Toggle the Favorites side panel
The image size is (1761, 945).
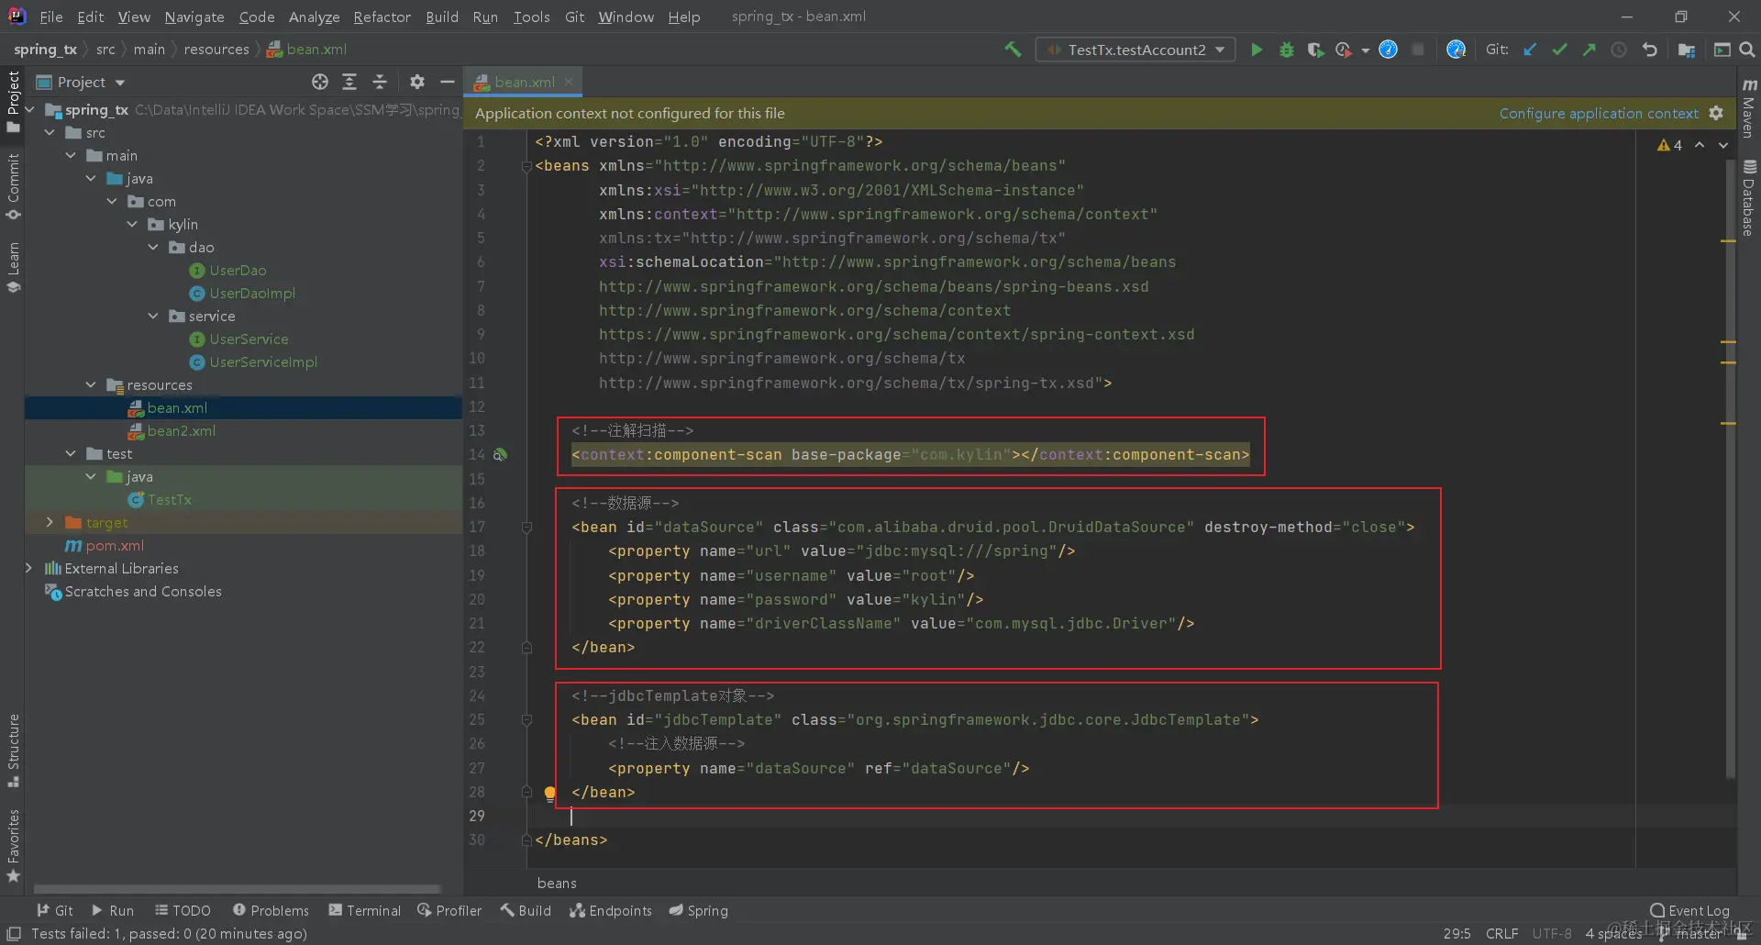click(13, 845)
